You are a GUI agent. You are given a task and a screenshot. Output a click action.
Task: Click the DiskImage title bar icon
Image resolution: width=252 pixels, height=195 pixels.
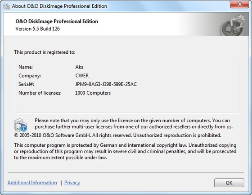7,6
